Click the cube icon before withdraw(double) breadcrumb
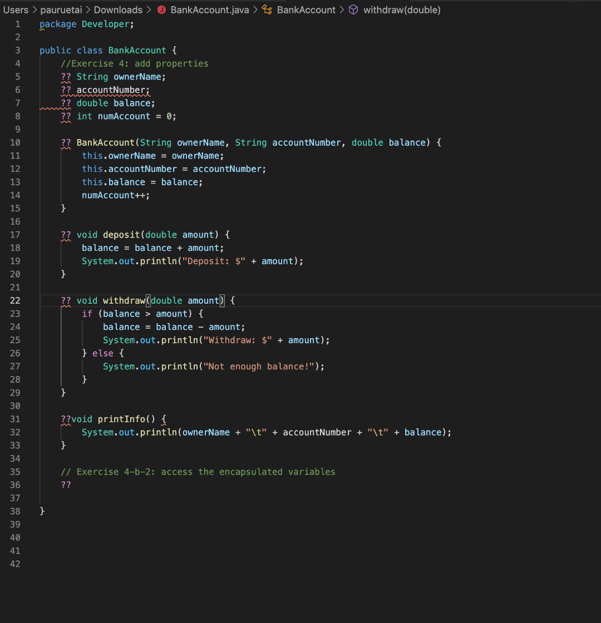This screenshot has width=601, height=623. pyautogui.click(x=353, y=9)
